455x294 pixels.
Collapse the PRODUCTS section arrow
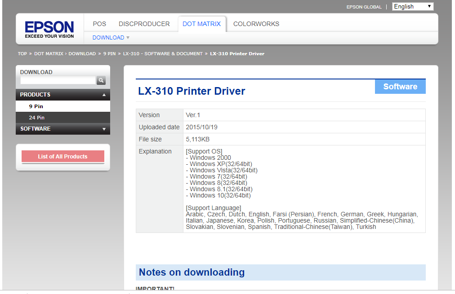click(104, 95)
